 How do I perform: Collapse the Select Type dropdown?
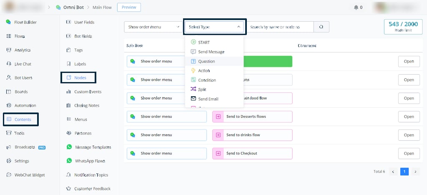tap(215, 27)
